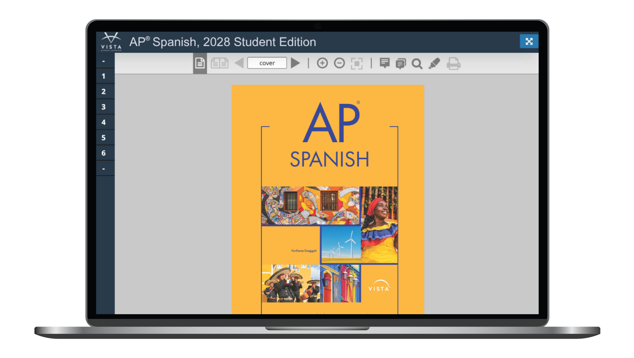Fit page to screen icon
Image resolution: width=634 pixels, height=358 pixels.
[x=357, y=63]
